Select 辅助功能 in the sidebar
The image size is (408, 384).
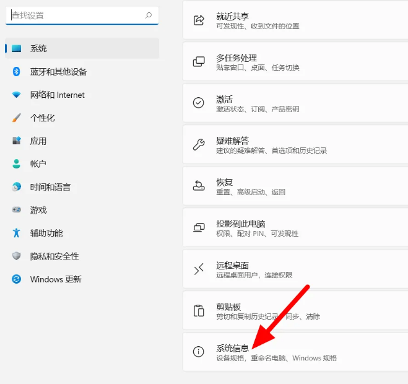pos(46,233)
